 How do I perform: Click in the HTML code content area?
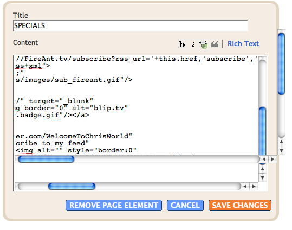pyautogui.click(x=136, y=105)
